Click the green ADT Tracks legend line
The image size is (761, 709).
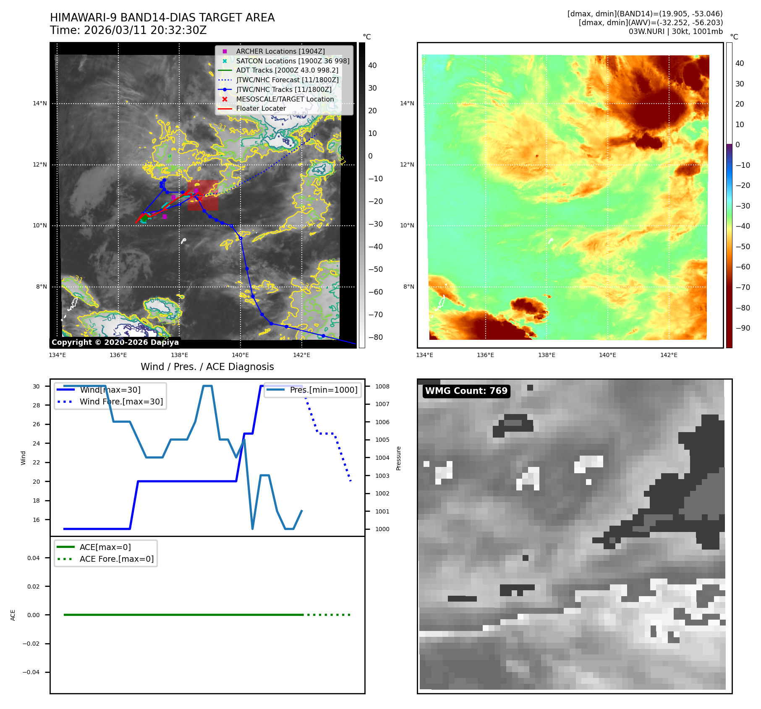click(225, 70)
